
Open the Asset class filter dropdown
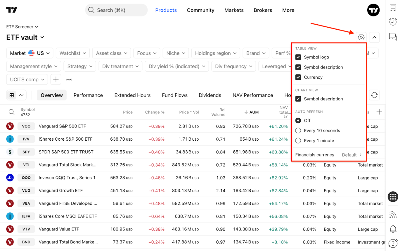(112, 53)
